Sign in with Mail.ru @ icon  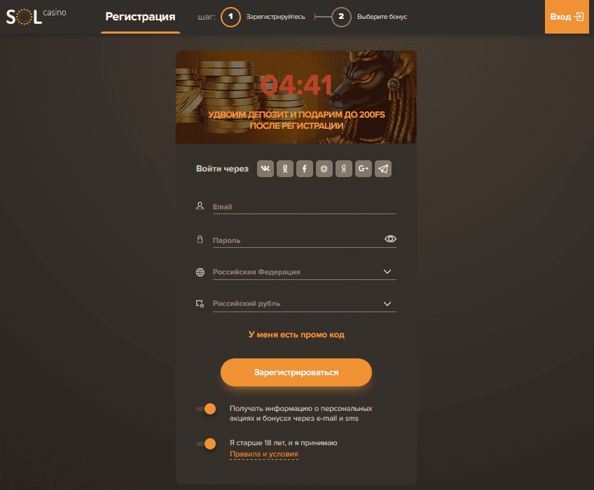click(324, 169)
